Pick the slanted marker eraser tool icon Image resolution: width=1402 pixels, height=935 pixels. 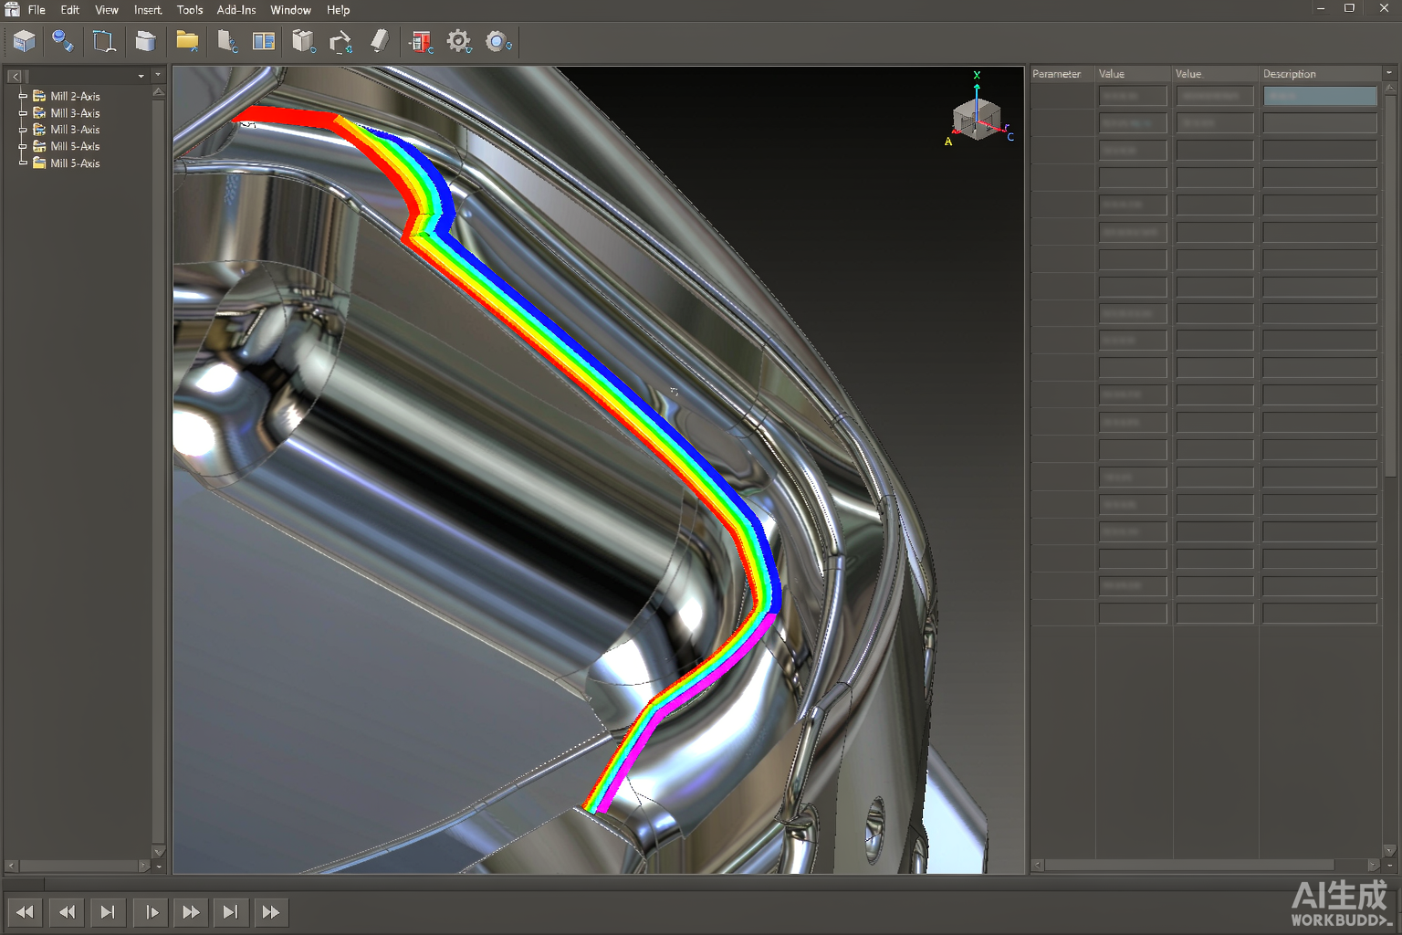tap(380, 41)
